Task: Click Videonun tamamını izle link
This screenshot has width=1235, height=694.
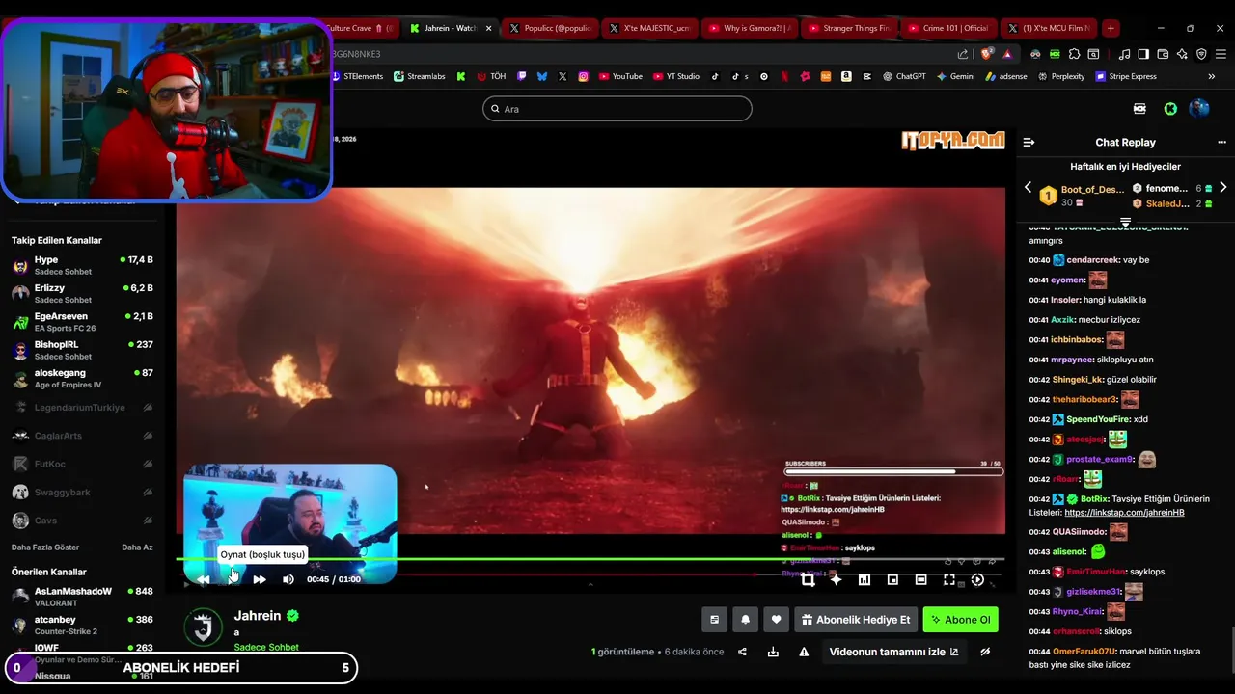Action: 893,652
